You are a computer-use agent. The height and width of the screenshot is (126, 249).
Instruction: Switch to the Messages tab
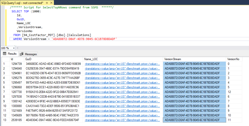click(28, 54)
